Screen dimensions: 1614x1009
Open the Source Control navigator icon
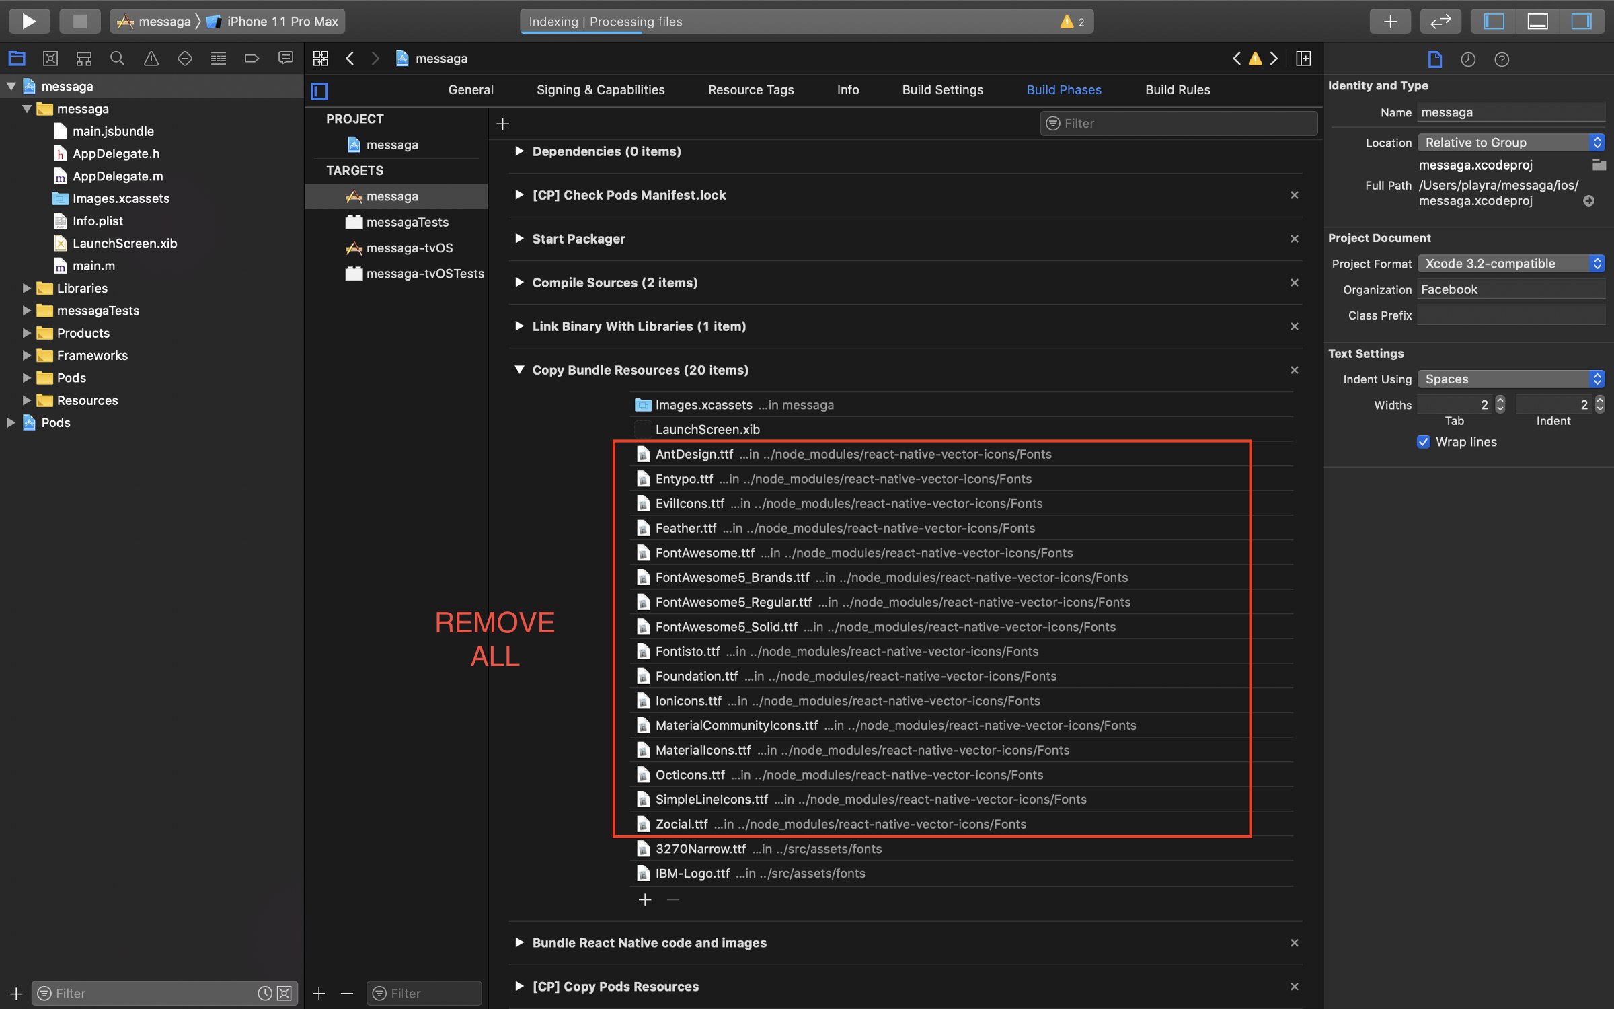pyautogui.click(x=50, y=59)
